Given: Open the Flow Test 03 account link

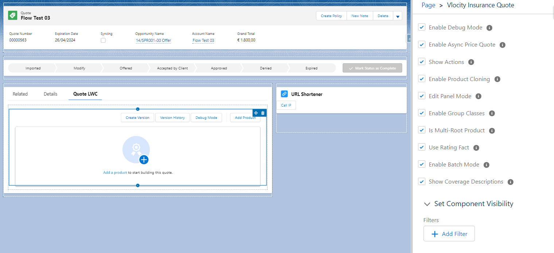Looking at the screenshot, I should pyautogui.click(x=203, y=40).
